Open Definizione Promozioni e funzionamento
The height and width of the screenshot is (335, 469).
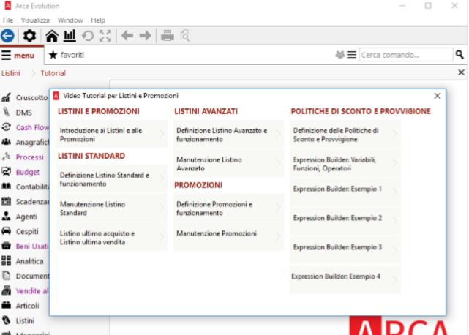(228, 208)
